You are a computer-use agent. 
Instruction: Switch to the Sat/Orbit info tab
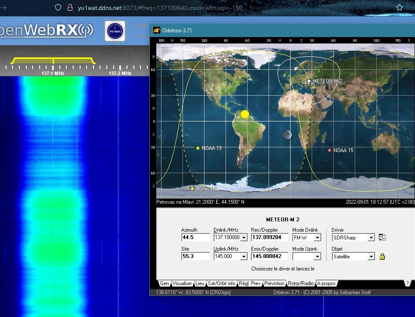221,283
